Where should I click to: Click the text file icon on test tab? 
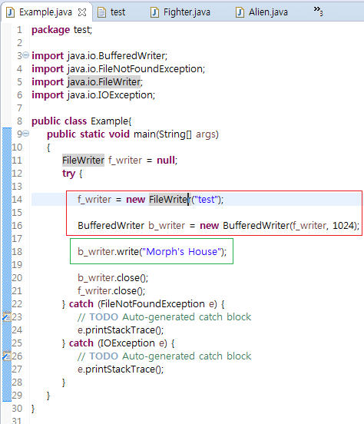click(x=101, y=12)
